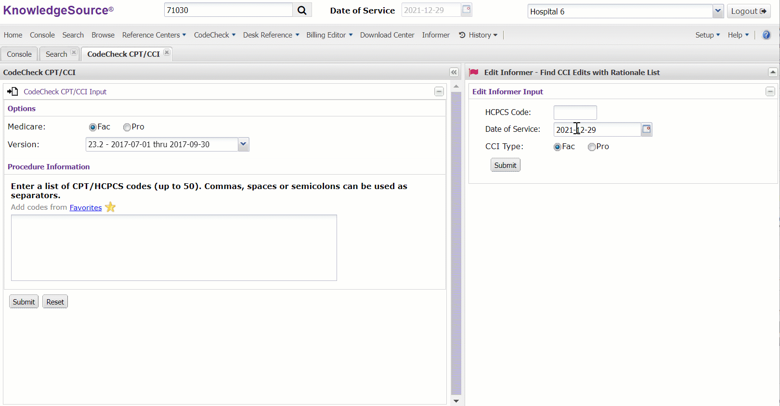Expand the Reference Centers menu

(154, 35)
